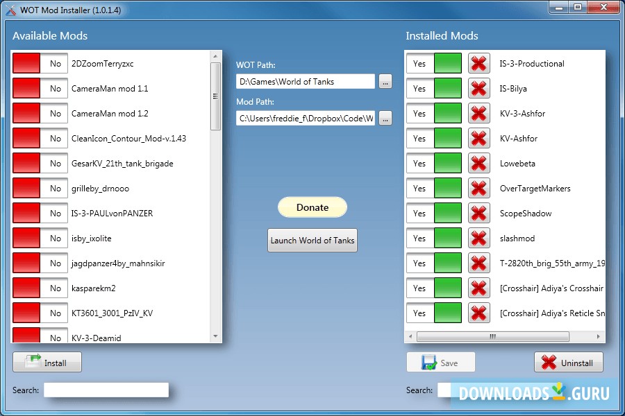Image resolution: width=625 pixels, height=416 pixels.
Task: Launch World of Tanks
Action: tap(312, 240)
